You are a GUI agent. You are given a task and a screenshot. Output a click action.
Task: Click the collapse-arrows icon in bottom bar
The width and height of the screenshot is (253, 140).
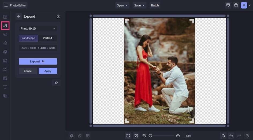click(136, 136)
